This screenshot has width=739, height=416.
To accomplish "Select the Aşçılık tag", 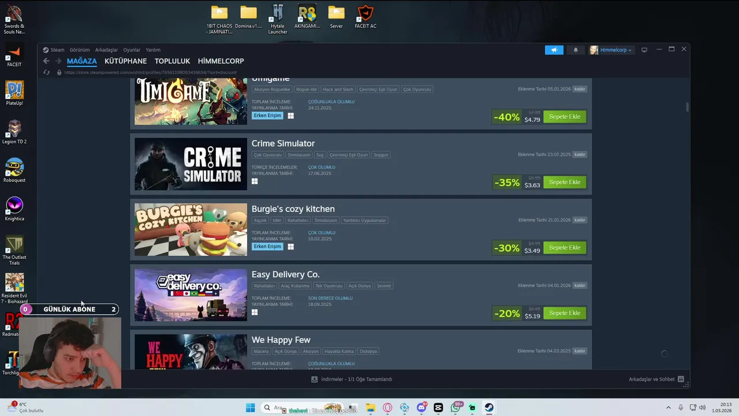I will coord(260,220).
